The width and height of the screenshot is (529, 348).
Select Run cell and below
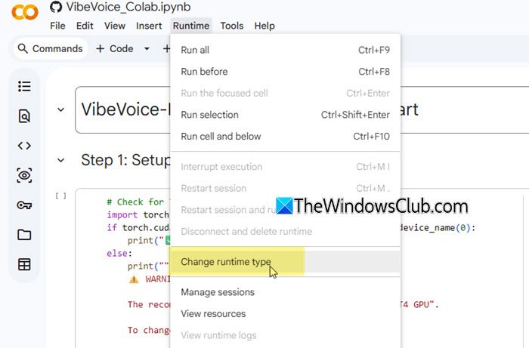tap(286, 137)
